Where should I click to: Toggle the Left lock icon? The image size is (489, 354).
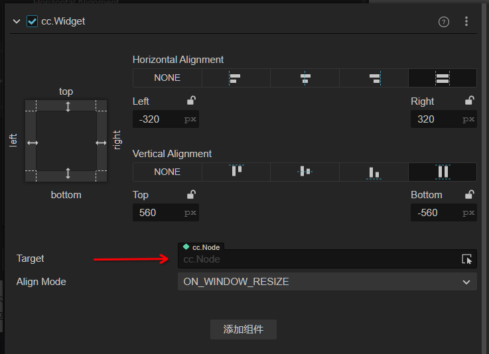[191, 101]
